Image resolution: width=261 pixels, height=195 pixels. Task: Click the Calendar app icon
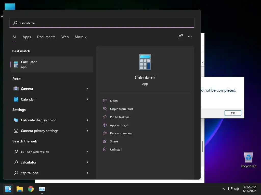(x=16, y=99)
